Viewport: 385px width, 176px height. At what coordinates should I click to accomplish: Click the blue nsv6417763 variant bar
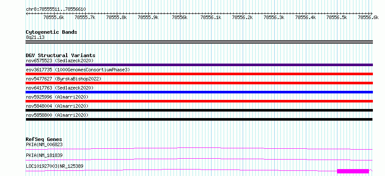pyautogui.click(x=199, y=92)
